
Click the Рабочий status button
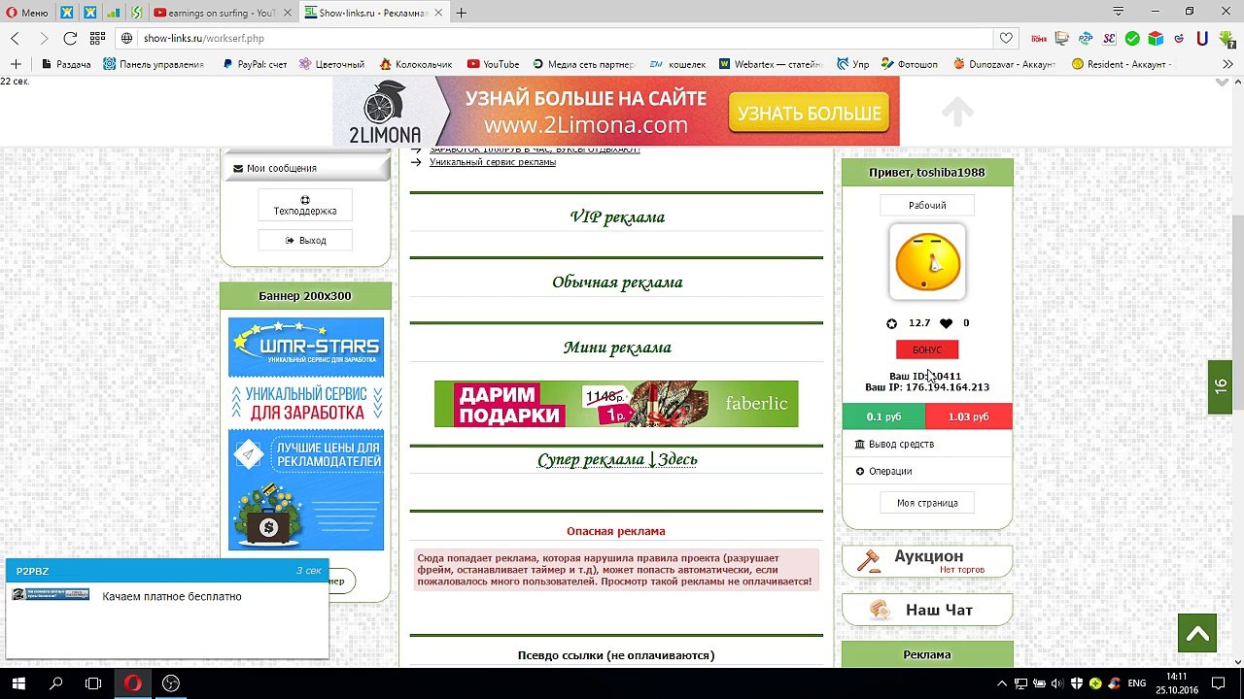(x=927, y=205)
